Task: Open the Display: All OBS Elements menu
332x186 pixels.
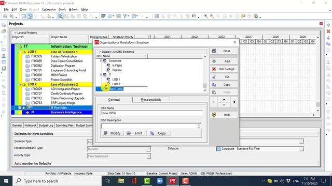Action: (x=116, y=52)
